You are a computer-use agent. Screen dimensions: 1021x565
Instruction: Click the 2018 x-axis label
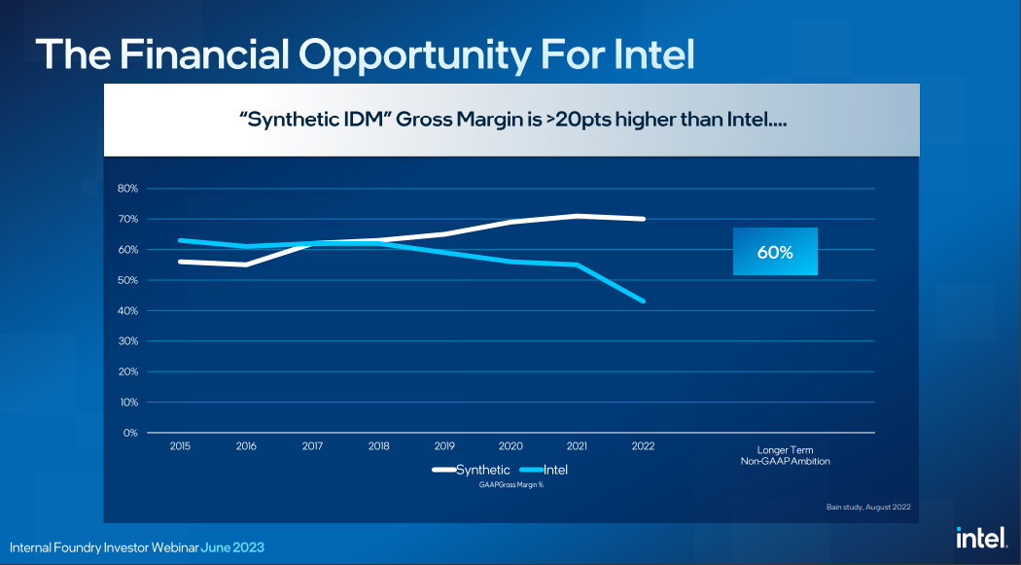coord(378,446)
